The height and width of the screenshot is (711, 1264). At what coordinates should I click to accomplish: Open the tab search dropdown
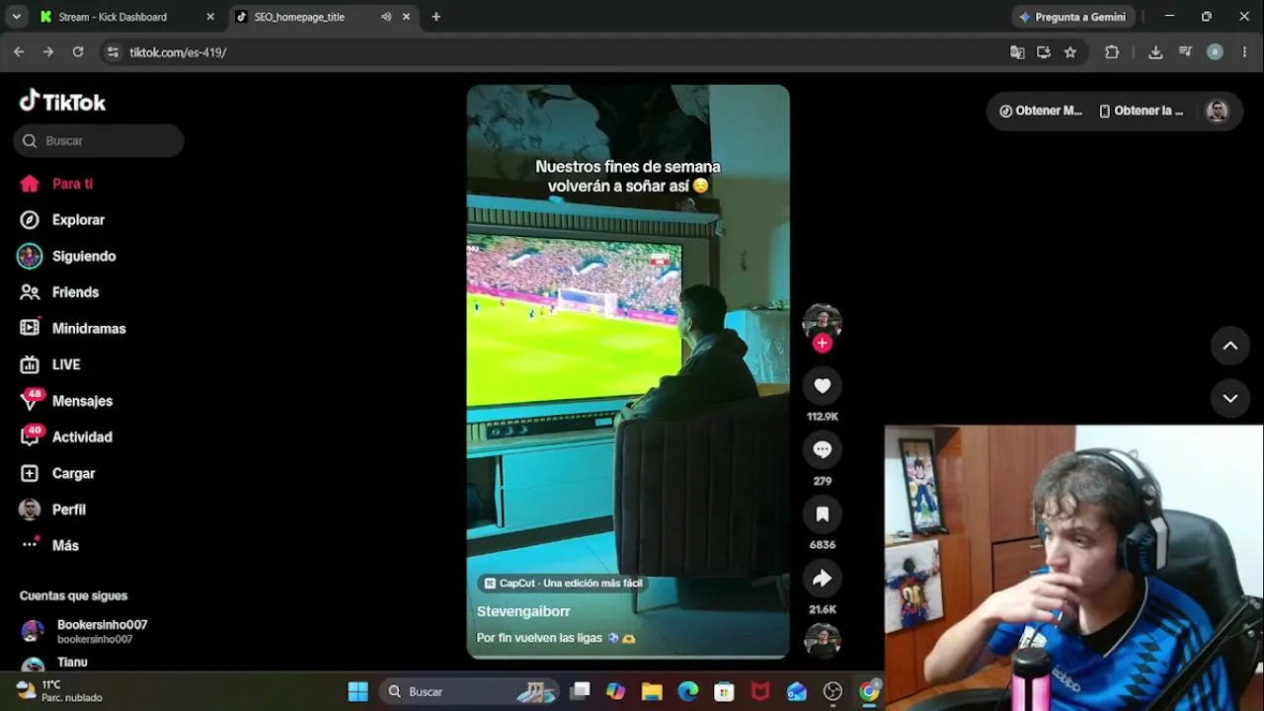(x=16, y=17)
